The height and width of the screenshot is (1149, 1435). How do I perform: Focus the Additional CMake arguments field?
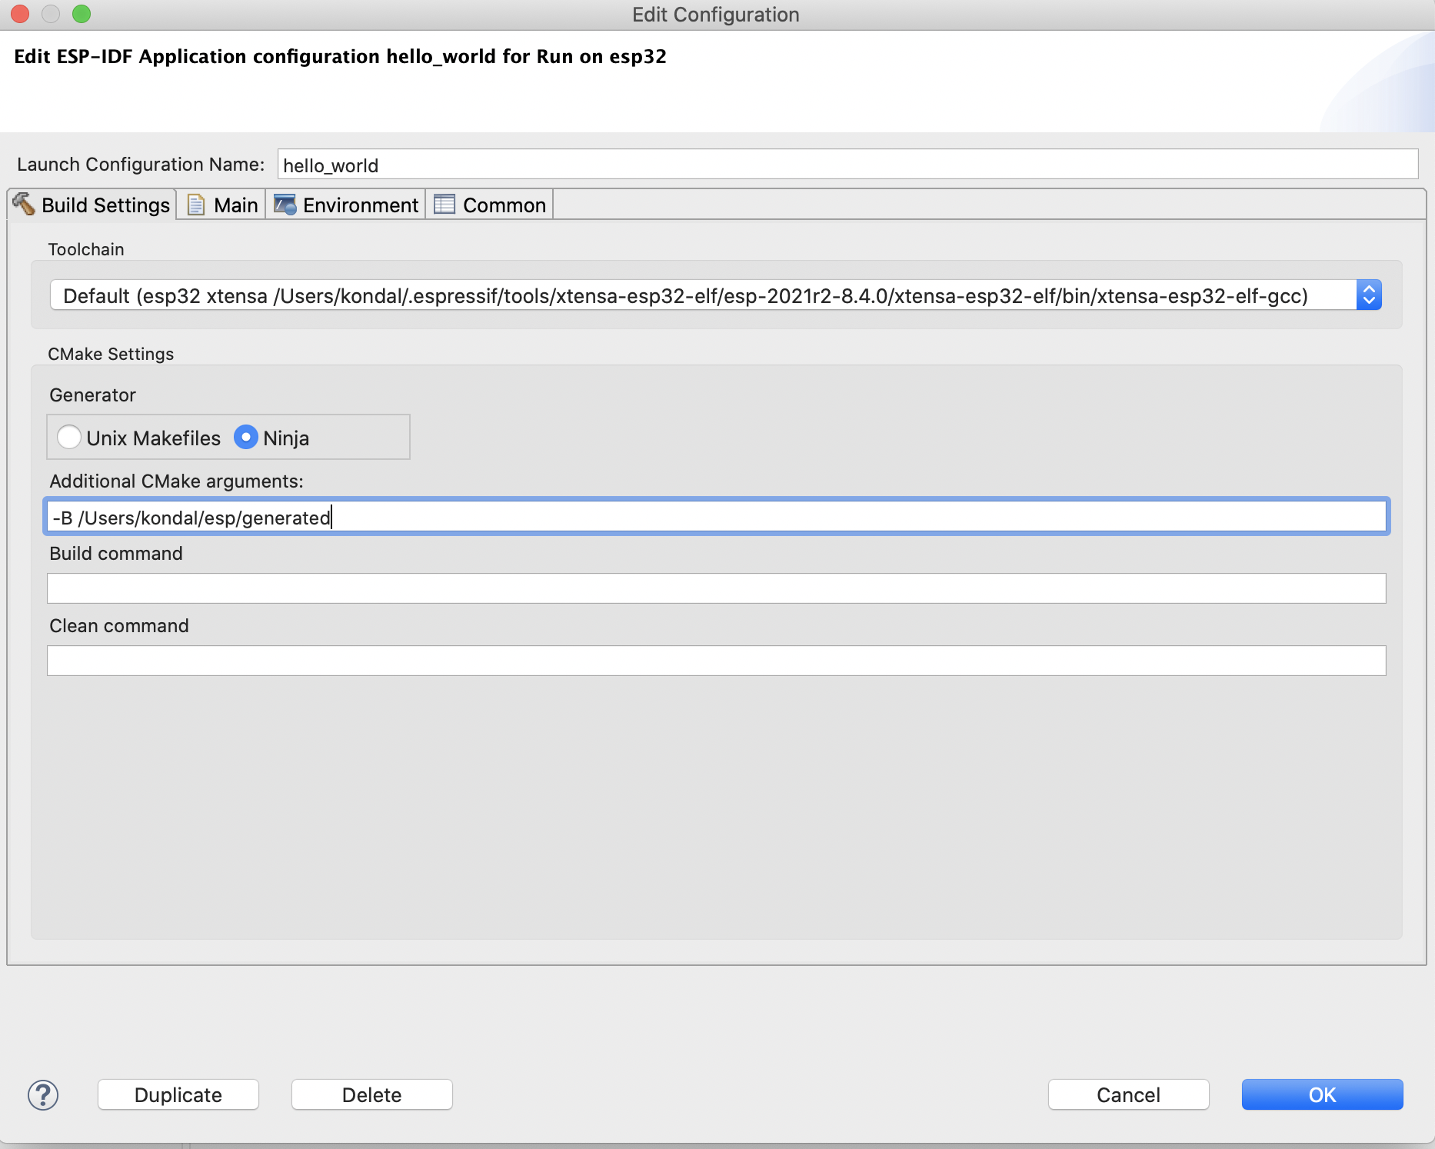(x=716, y=517)
